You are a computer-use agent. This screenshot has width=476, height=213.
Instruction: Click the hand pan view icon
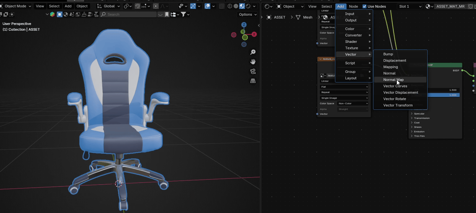tap(253, 62)
